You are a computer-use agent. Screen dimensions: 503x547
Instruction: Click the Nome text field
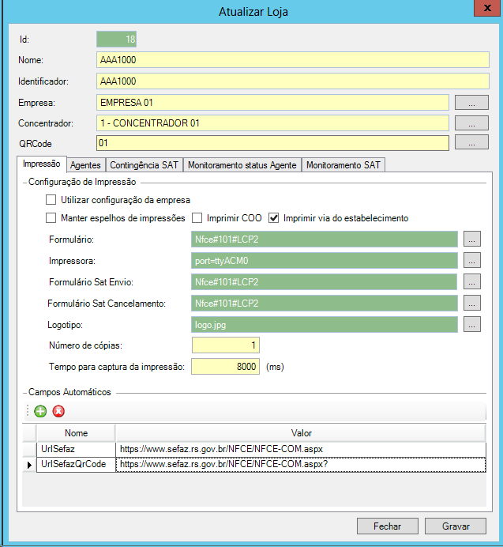tap(292, 60)
